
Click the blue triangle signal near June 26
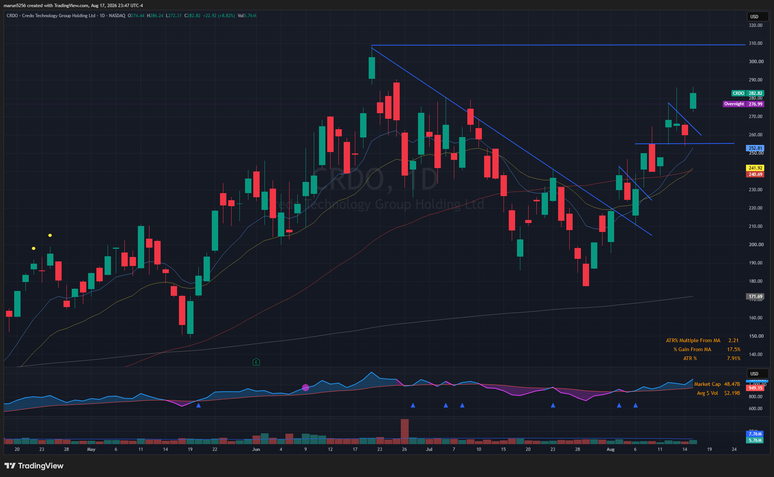413,405
